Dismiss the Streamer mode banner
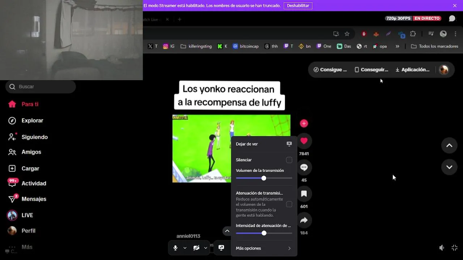 pos(455,6)
